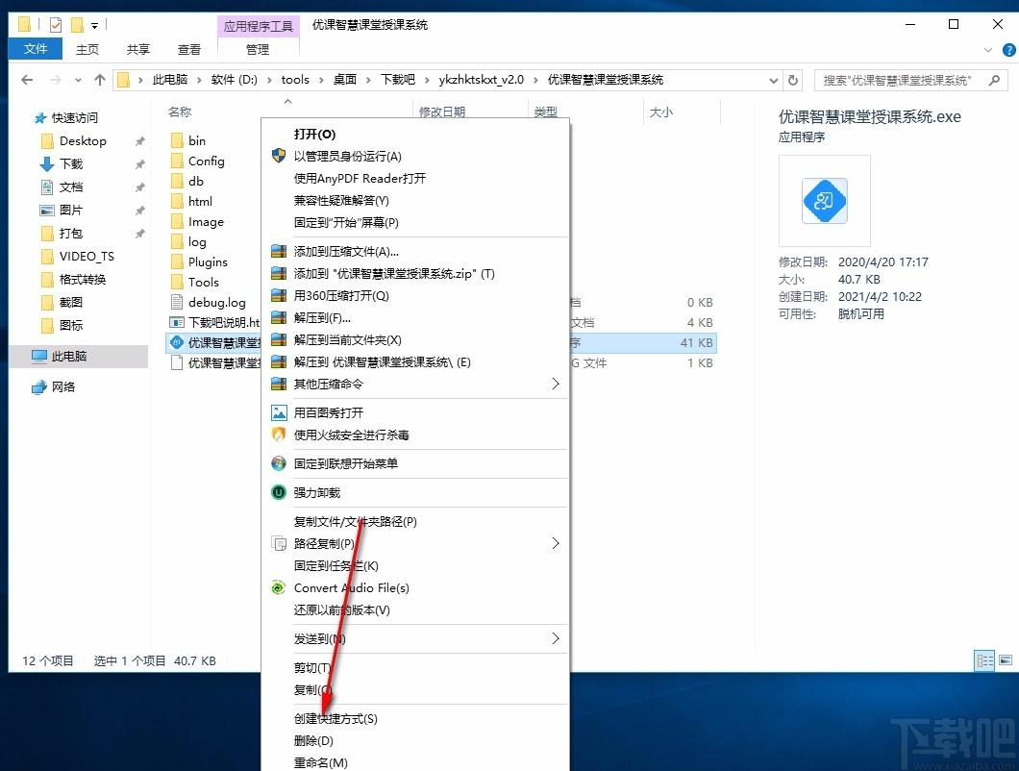This screenshot has height=771, width=1019.
Task: Expand the 其他压缩命令 submenu arrow
Action: (x=555, y=384)
